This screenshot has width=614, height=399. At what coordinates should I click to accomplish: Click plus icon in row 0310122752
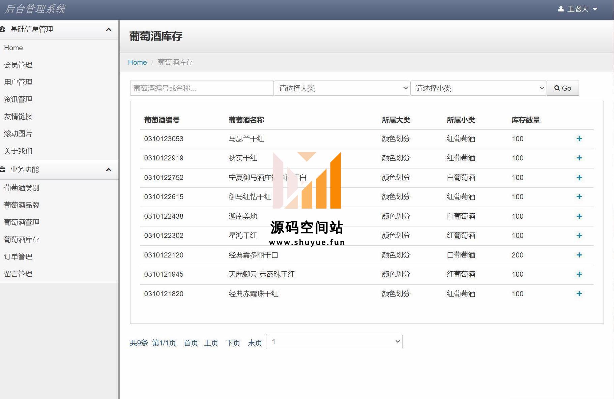[579, 178]
